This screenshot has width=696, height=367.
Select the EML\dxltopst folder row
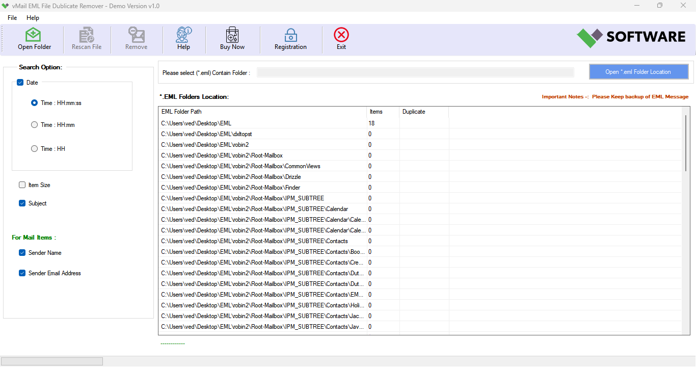(x=420, y=134)
